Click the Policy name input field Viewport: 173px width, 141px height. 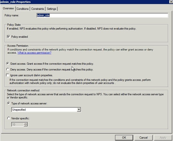pyautogui.click(x=102, y=15)
